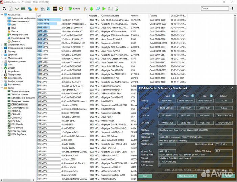
Task: Click the green download arrow icon
Action: [91, 8]
